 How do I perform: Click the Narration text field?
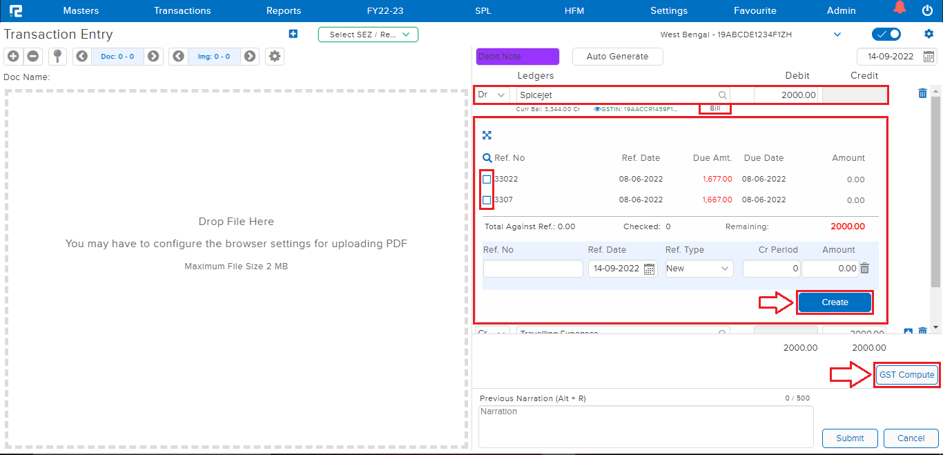645,426
